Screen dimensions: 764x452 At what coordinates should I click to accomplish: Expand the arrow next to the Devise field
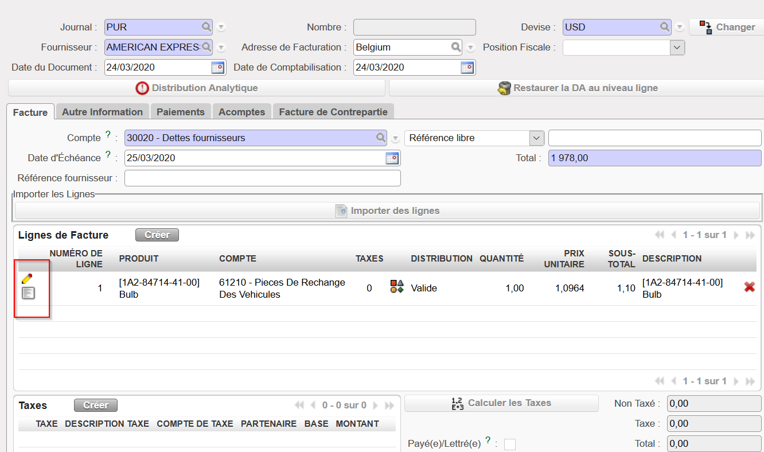pos(680,27)
